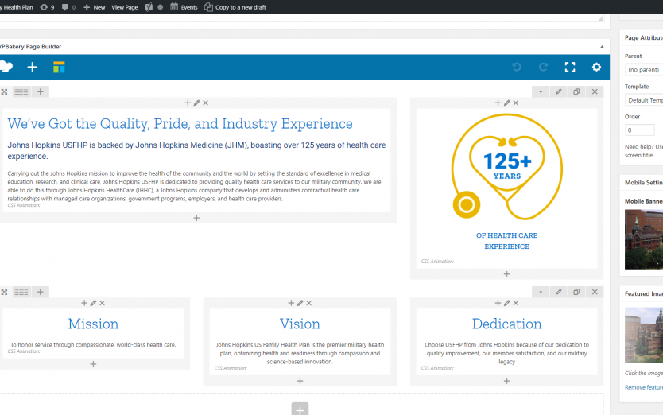
Task: Click Copy to a new draft
Action: tap(235, 7)
